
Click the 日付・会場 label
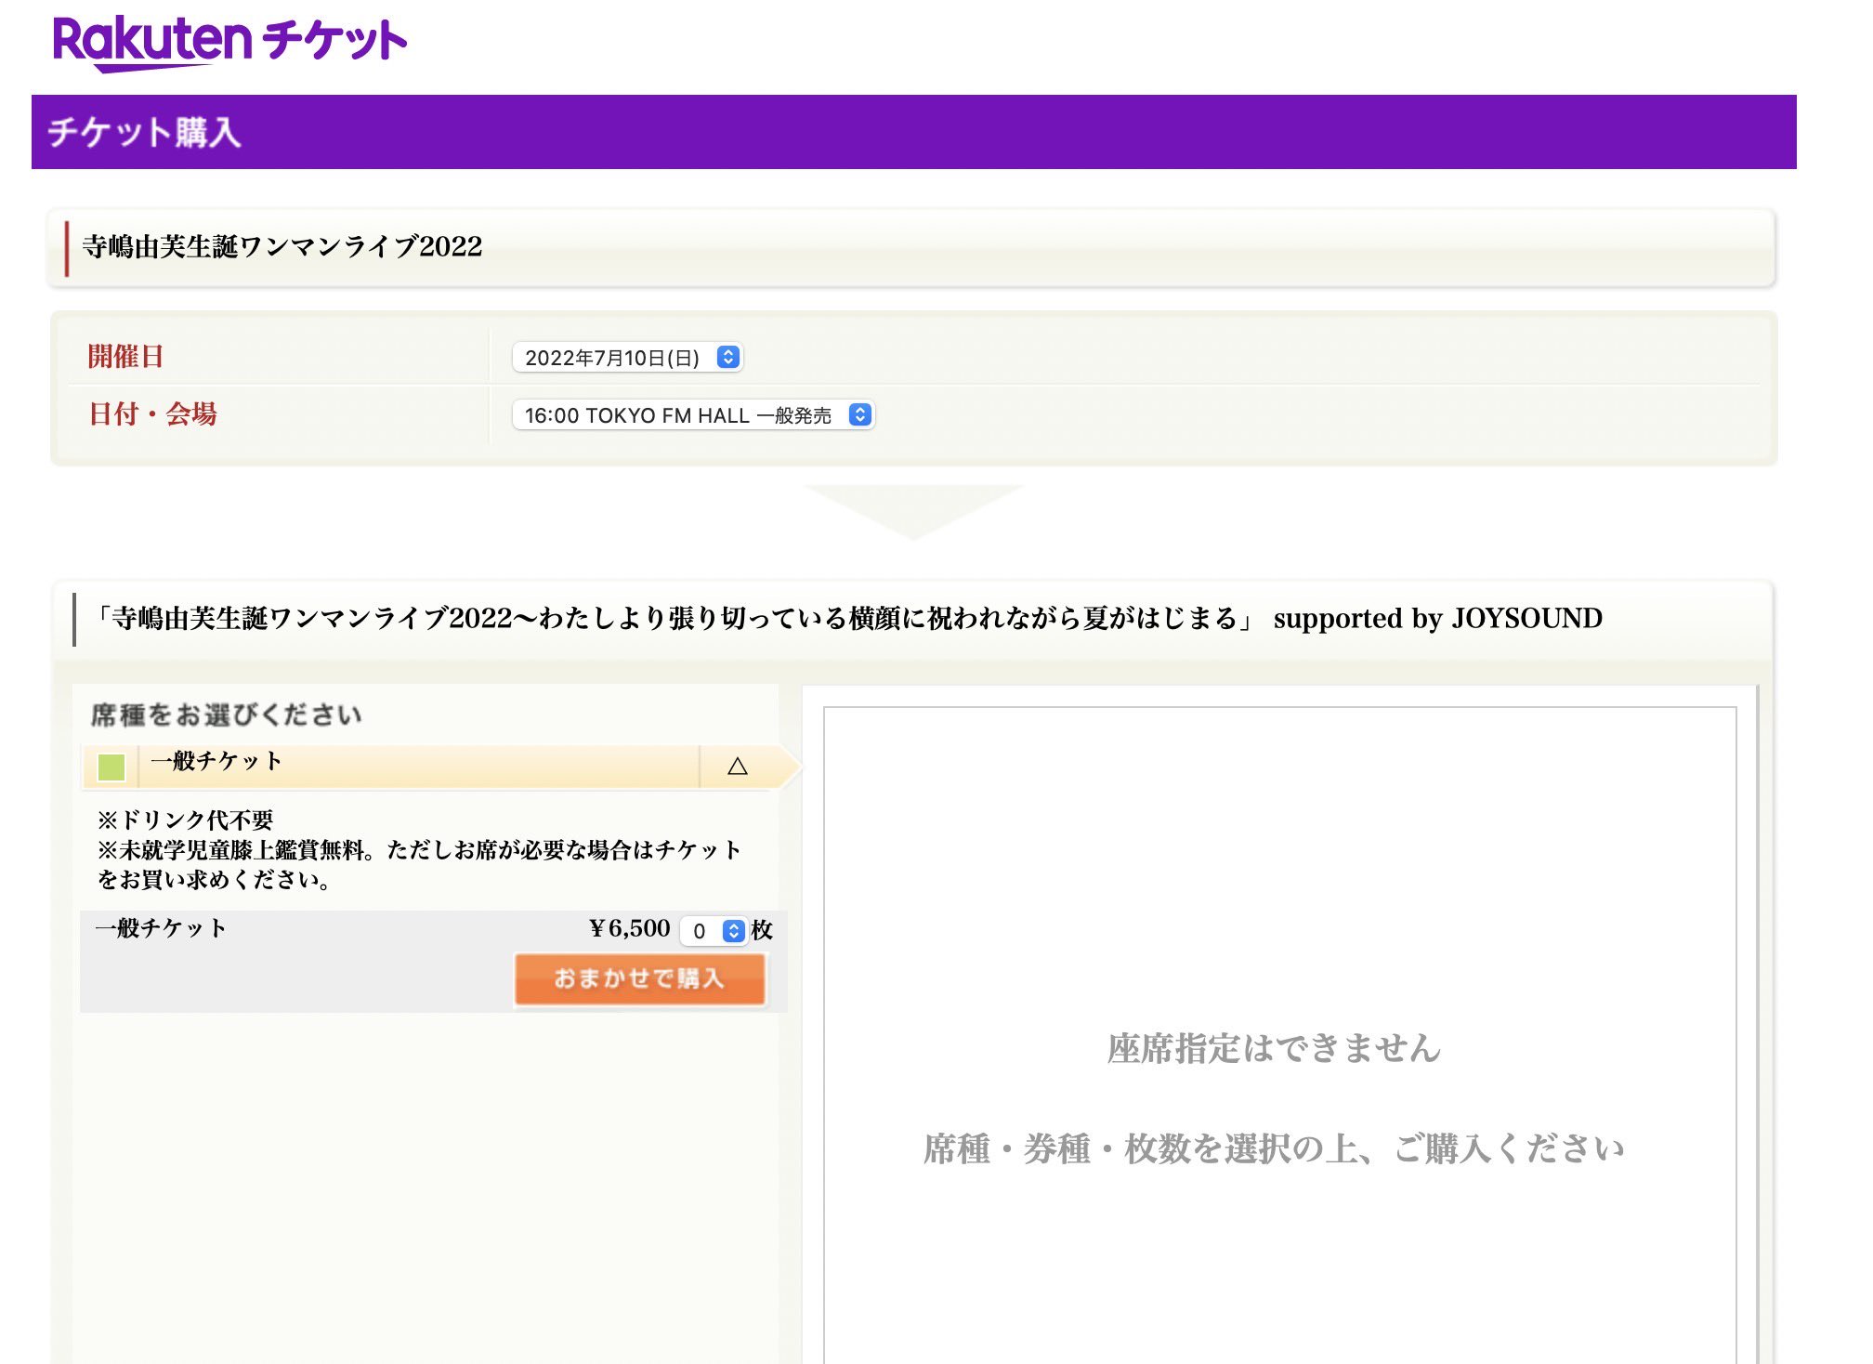coord(152,413)
